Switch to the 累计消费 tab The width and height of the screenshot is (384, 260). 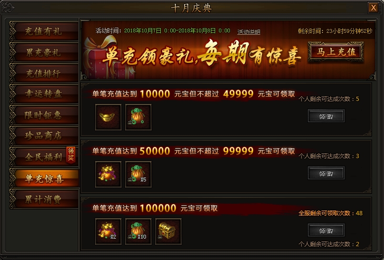(x=44, y=200)
